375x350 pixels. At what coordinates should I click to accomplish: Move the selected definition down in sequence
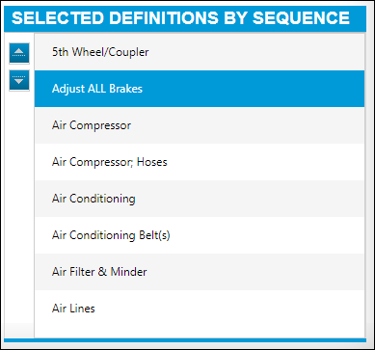[x=19, y=80]
